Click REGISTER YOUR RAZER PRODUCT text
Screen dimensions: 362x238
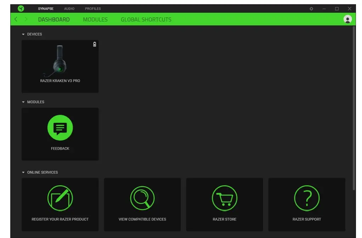[60, 219]
